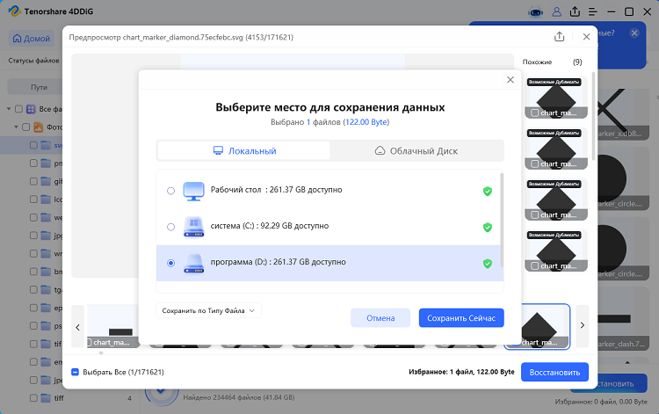Toggle the svg folder checkbox
Screen dimensions: 659x414
[x=33, y=145]
